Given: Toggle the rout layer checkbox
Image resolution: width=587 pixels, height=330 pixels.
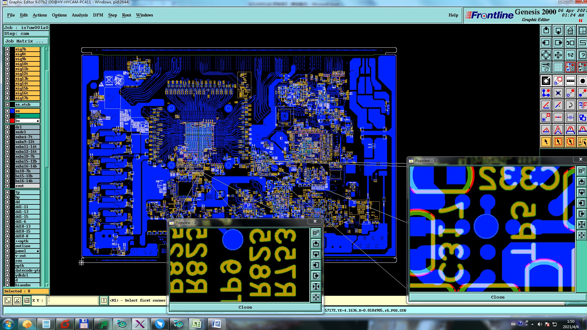Looking at the screenshot, I should coord(7,186).
